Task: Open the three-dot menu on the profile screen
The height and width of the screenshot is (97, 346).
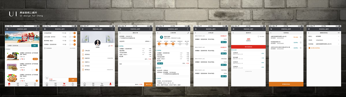Action: point(112,29)
